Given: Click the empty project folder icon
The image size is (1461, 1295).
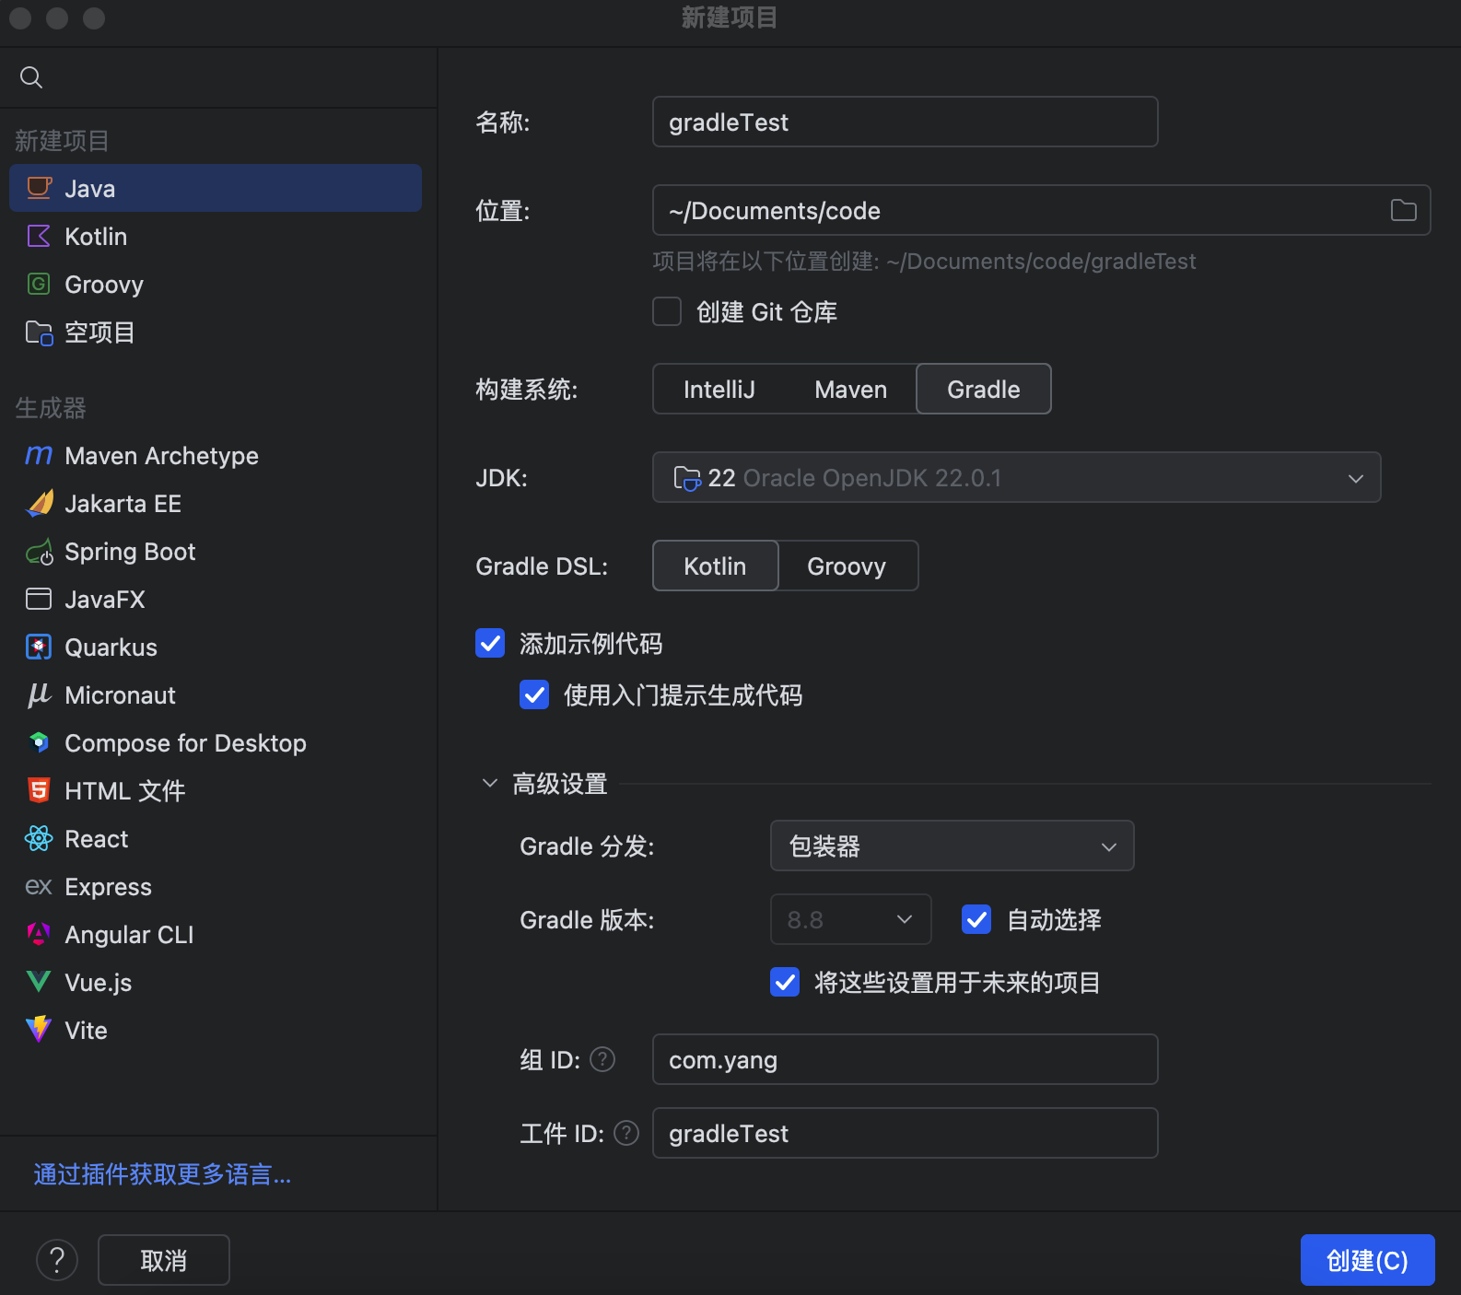Looking at the screenshot, I should tap(39, 332).
